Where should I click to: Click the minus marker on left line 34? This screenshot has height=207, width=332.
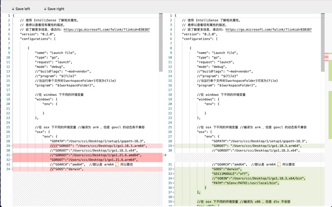pyautogui.click(x=11, y=169)
